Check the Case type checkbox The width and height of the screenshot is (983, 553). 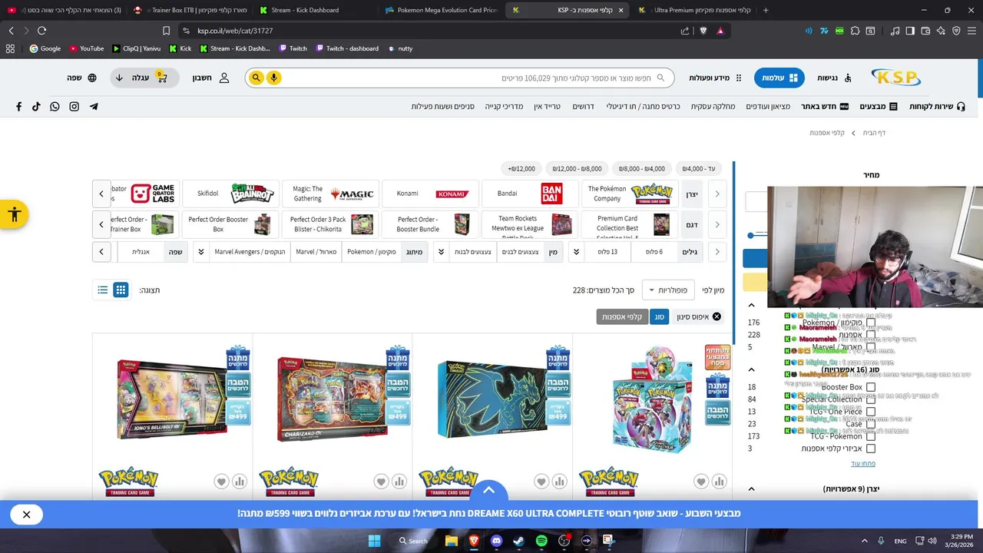coord(870,424)
